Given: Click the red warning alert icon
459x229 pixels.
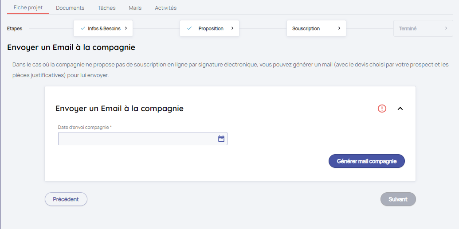Looking at the screenshot, I should 382,109.
